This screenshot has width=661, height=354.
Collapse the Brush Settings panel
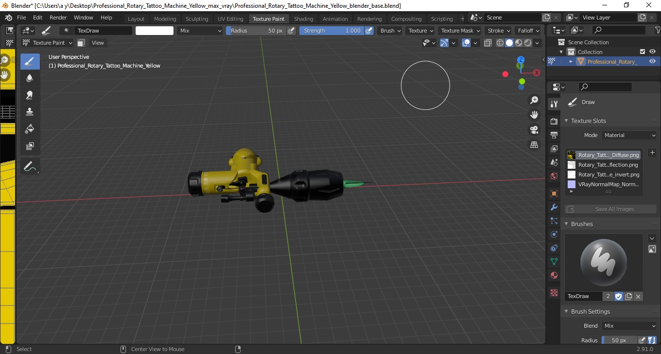tap(566, 312)
